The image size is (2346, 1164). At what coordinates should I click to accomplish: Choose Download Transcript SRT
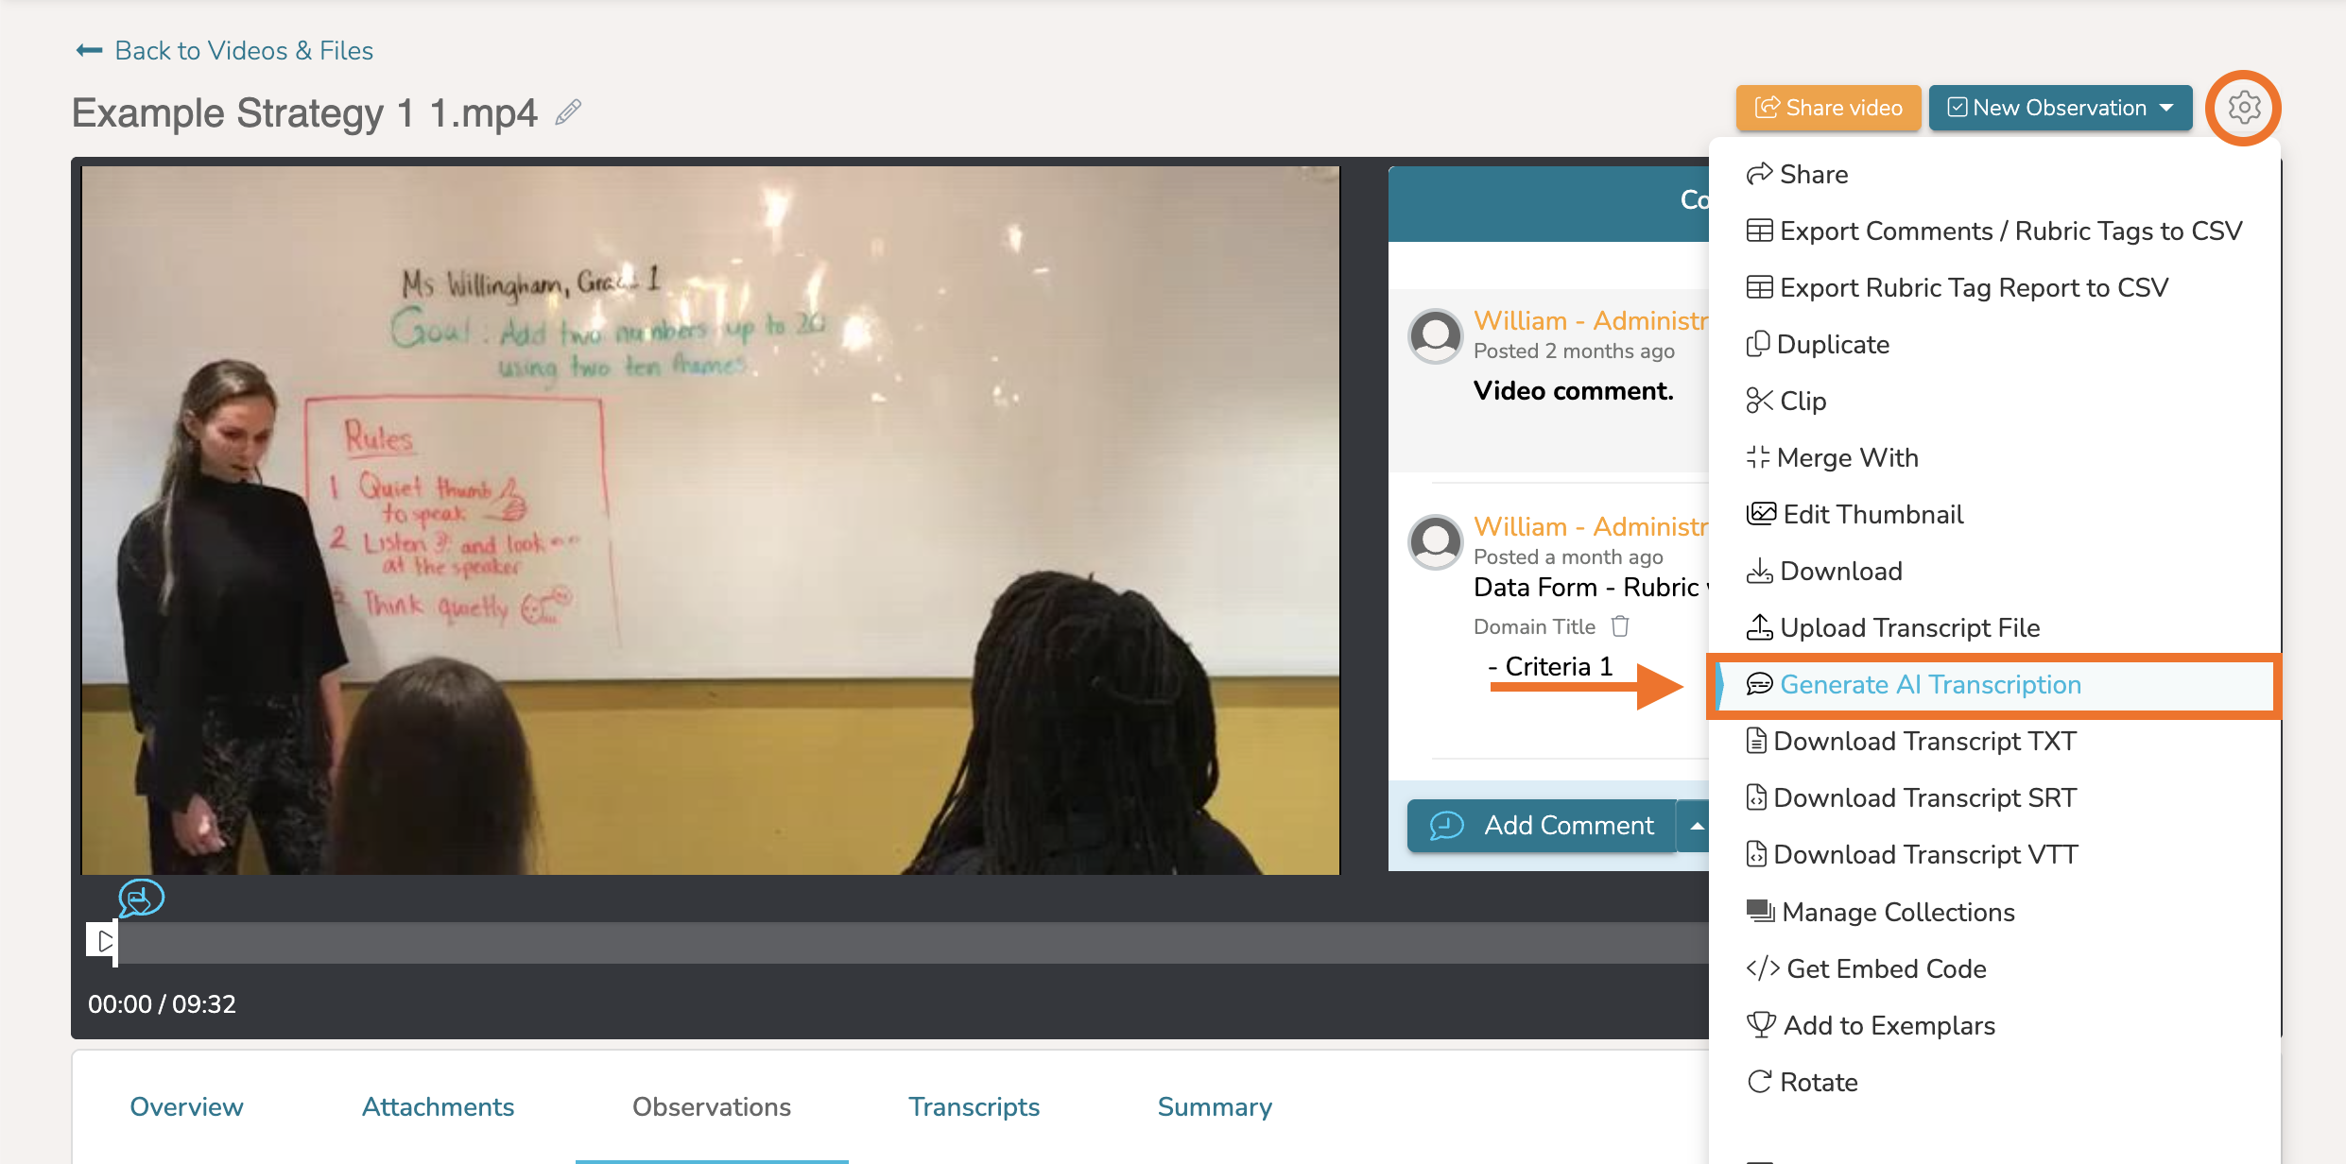coord(1911,797)
